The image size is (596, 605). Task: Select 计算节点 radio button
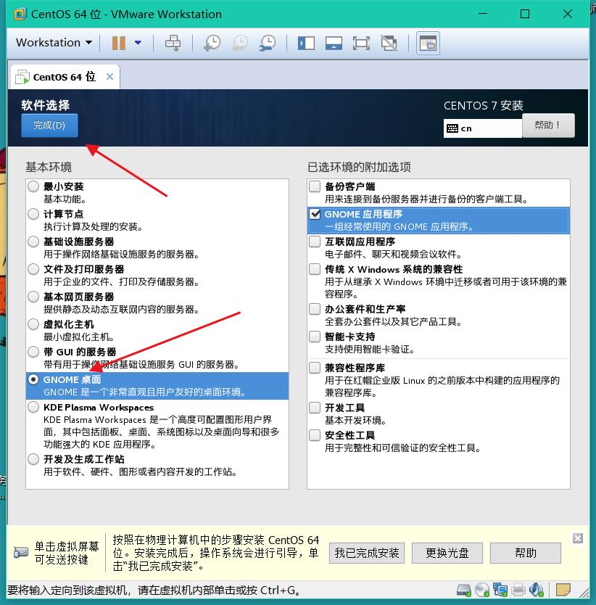(x=33, y=214)
